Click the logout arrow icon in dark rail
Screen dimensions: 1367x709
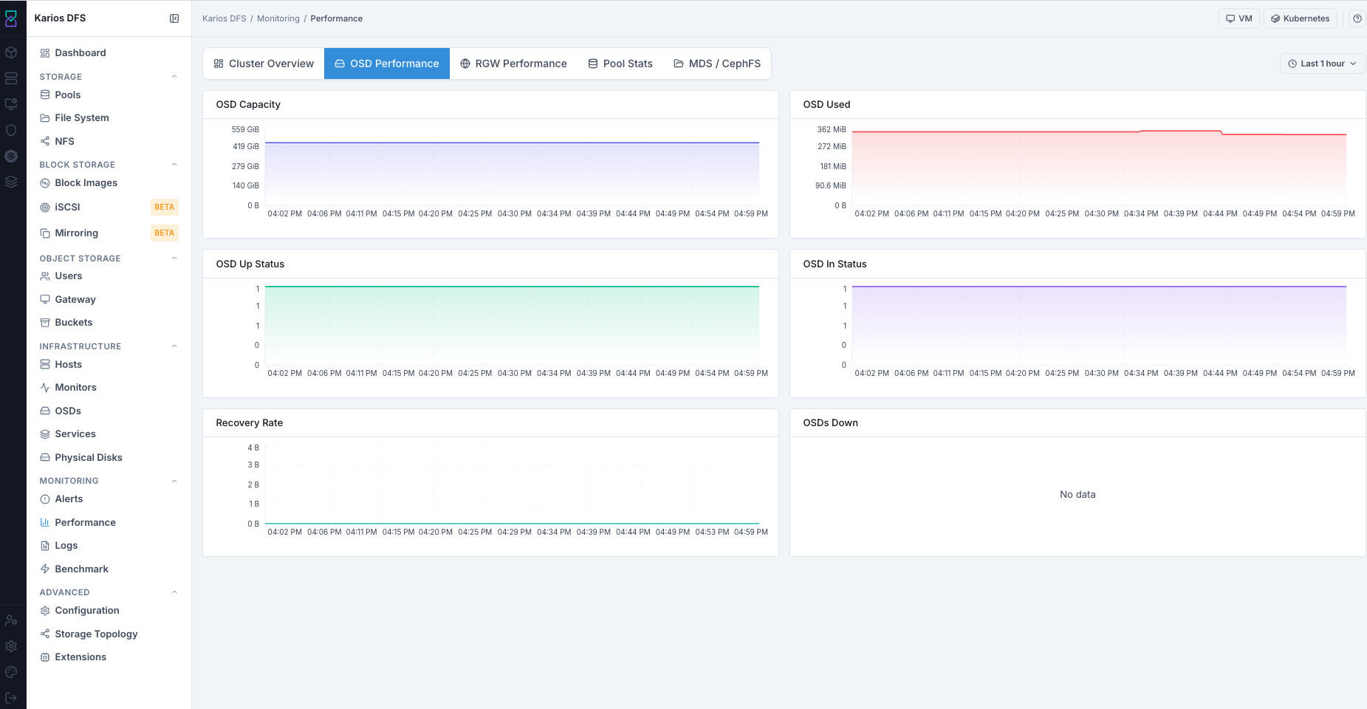click(11, 698)
